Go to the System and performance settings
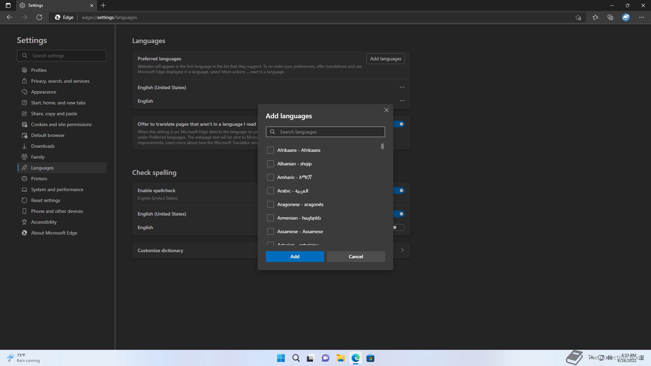The image size is (651, 366). click(57, 189)
